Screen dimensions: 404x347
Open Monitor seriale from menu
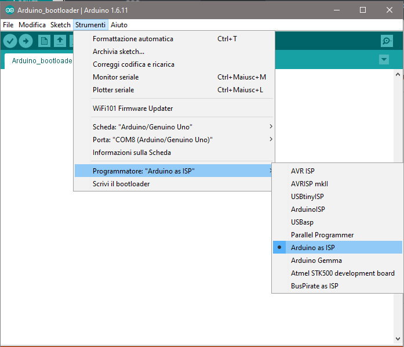[174, 77]
